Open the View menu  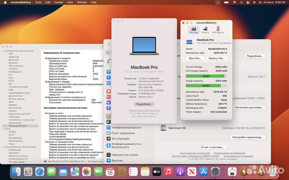click(x=70, y=2)
